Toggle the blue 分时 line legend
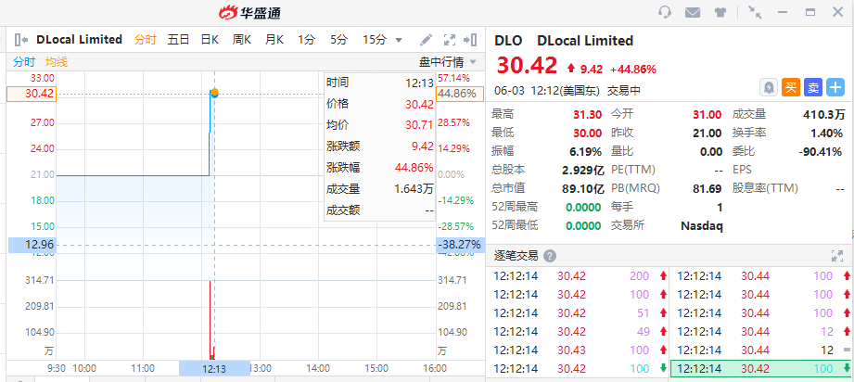 pyautogui.click(x=24, y=62)
